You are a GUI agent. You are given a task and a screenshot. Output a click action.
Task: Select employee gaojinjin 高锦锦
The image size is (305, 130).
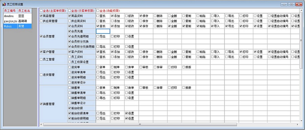pos(18,21)
